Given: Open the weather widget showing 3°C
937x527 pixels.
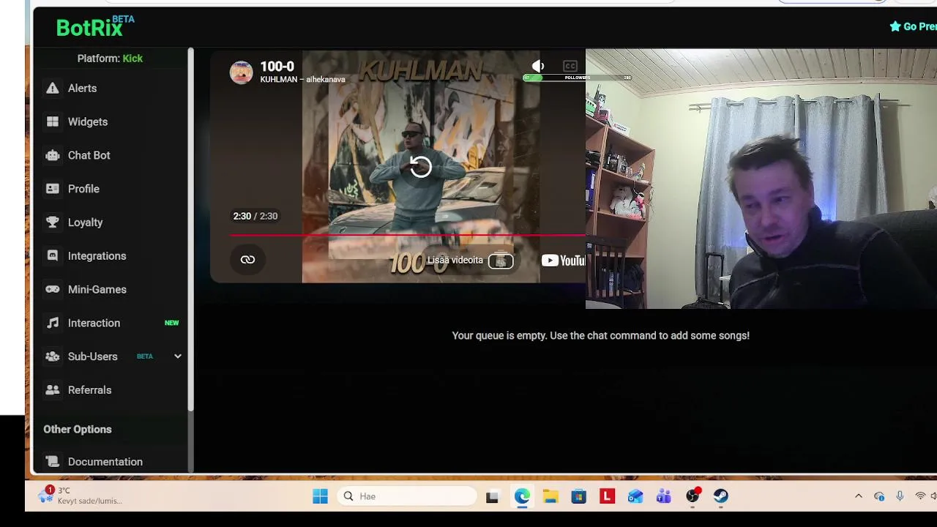Looking at the screenshot, I should pos(79,496).
